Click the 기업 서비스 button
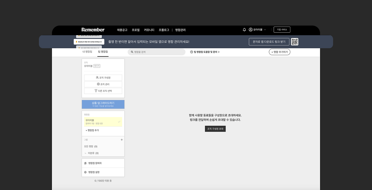 pyautogui.click(x=282, y=30)
